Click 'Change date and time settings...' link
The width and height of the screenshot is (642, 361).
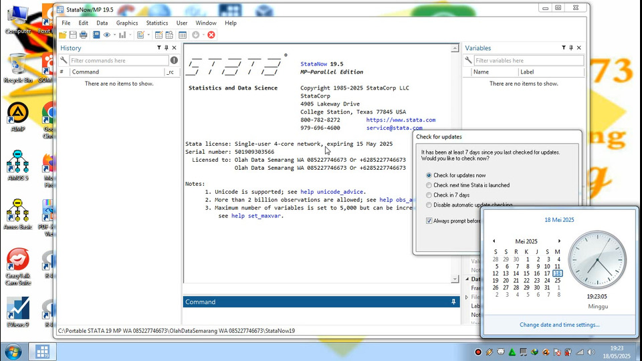(x=559, y=325)
